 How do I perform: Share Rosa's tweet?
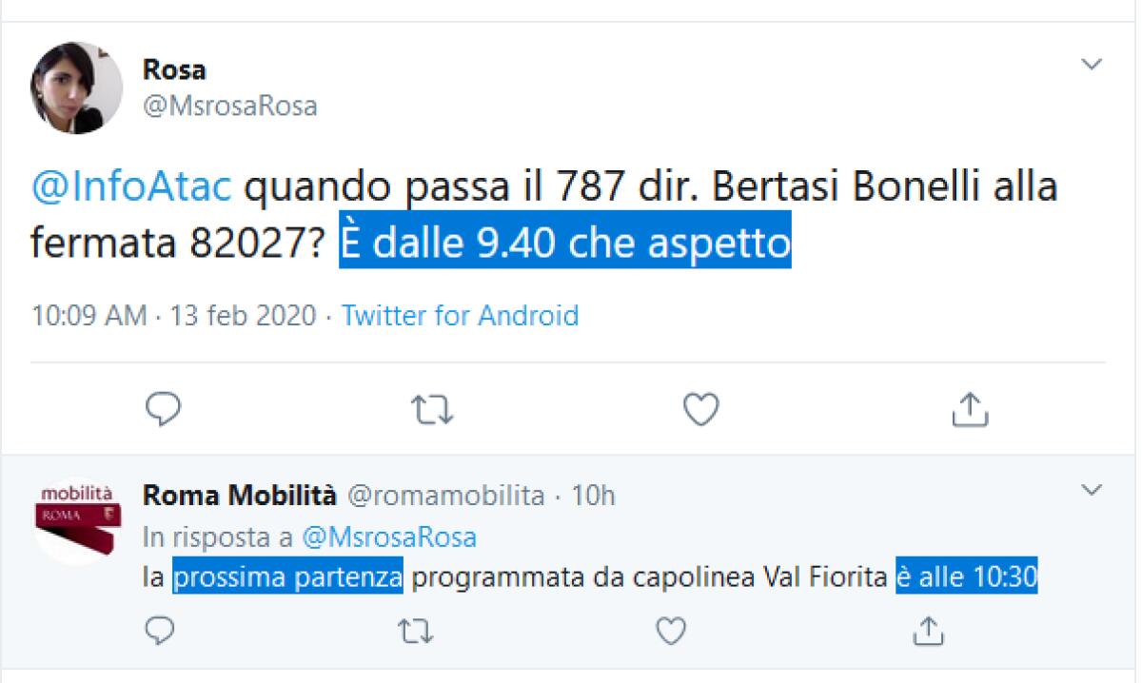point(971,409)
